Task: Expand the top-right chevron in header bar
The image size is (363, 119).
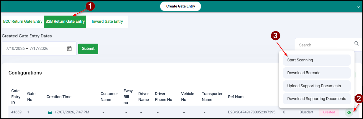Action: [358, 7]
